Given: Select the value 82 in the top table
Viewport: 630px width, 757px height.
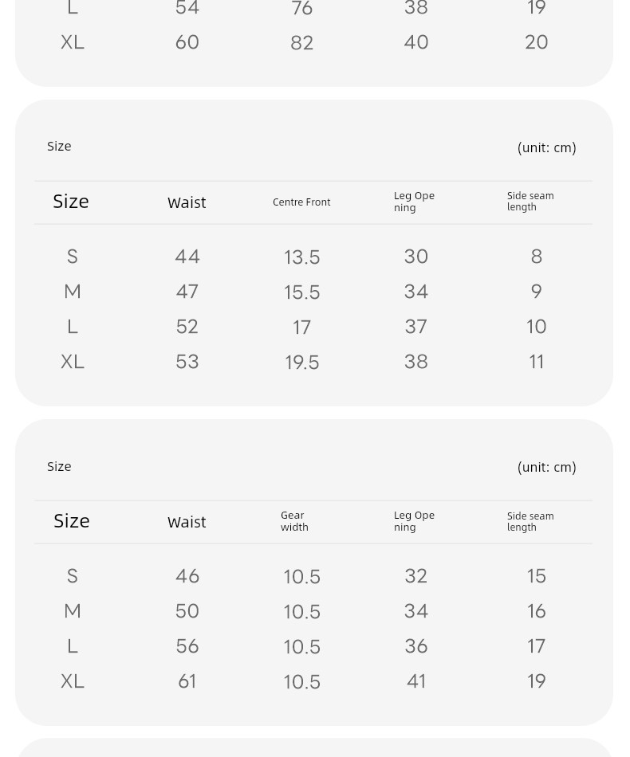Looking at the screenshot, I should coord(302,42).
